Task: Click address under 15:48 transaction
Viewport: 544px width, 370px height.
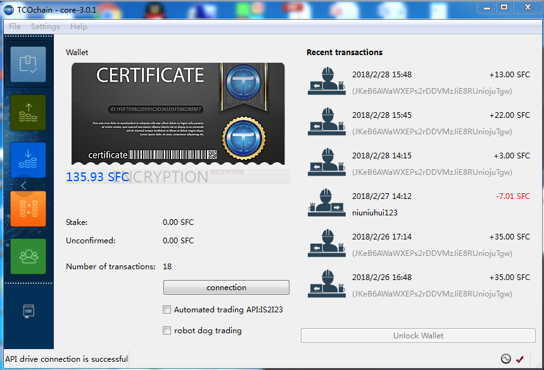Action: (432, 91)
